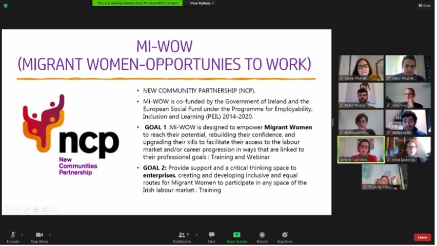The height and width of the screenshot is (246, 437).
Task: Expand the arrow beside the Participants button
Action: tap(197, 235)
